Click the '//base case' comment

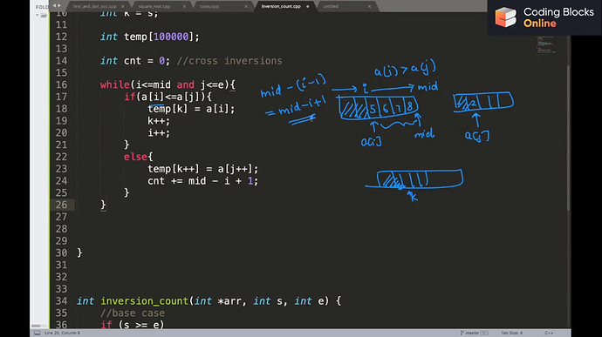[x=133, y=313]
